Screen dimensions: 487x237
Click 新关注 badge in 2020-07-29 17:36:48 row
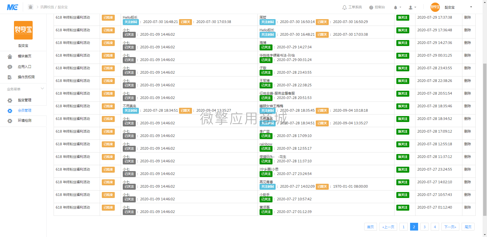pos(403,30)
